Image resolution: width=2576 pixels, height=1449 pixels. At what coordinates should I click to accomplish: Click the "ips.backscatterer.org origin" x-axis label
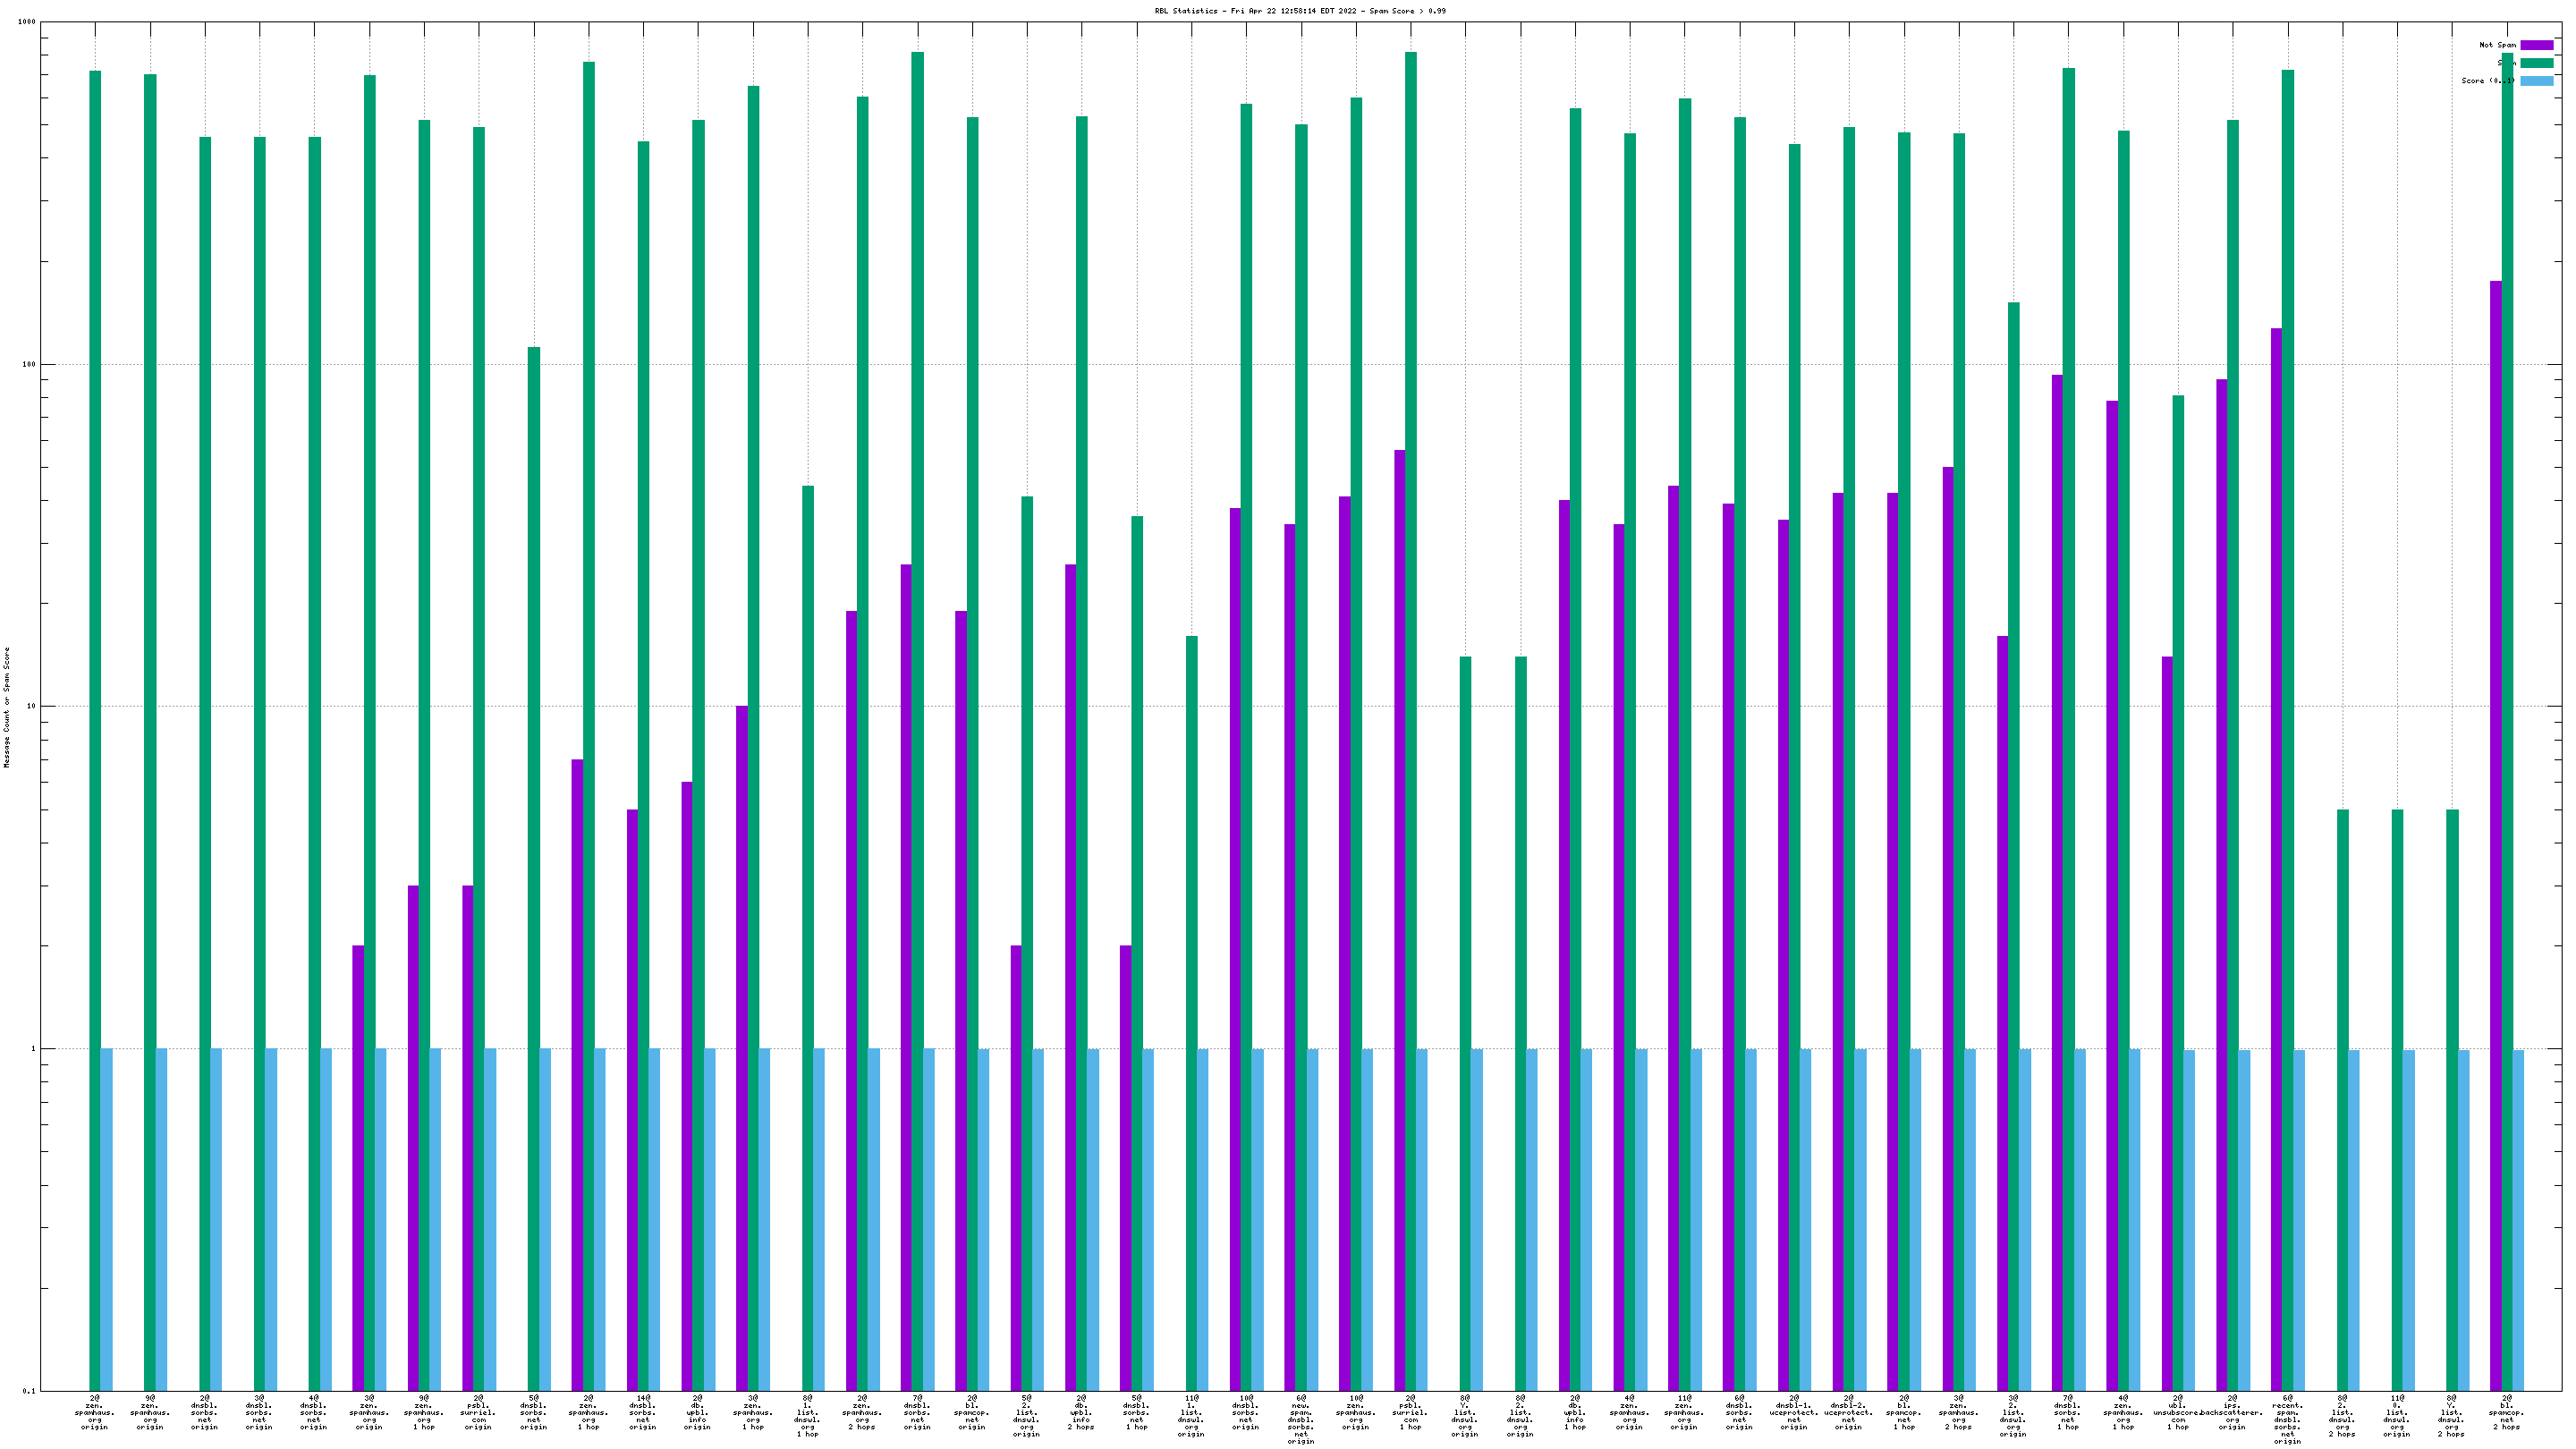pos(2232,1412)
